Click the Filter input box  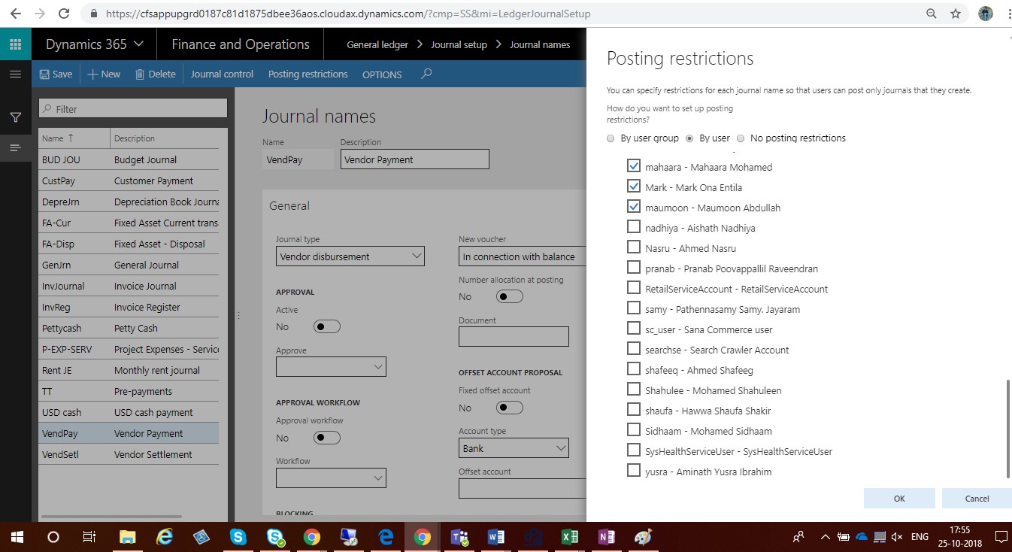133,108
